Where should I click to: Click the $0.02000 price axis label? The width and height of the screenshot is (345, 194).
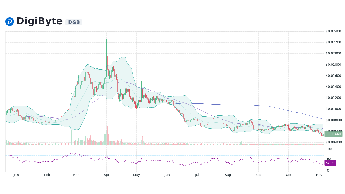pyautogui.click(x=333, y=53)
